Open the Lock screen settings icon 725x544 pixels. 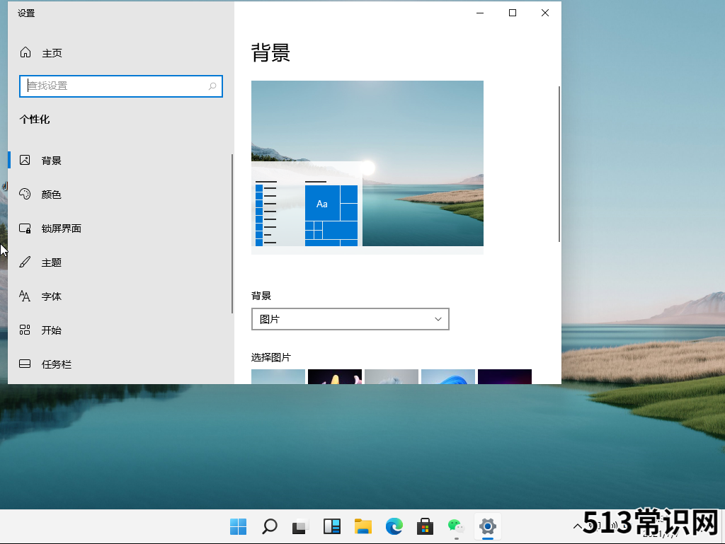25,228
